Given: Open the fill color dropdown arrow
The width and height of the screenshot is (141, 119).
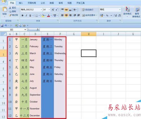Looking at the screenshot, I should [x=46, y=16].
